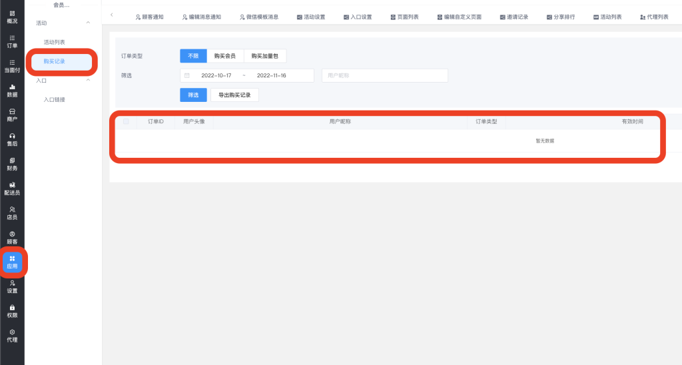The height and width of the screenshot is (365, 682).
Task: Click the 配送员 delivery staff icon
Action: (x=12, y=188)
